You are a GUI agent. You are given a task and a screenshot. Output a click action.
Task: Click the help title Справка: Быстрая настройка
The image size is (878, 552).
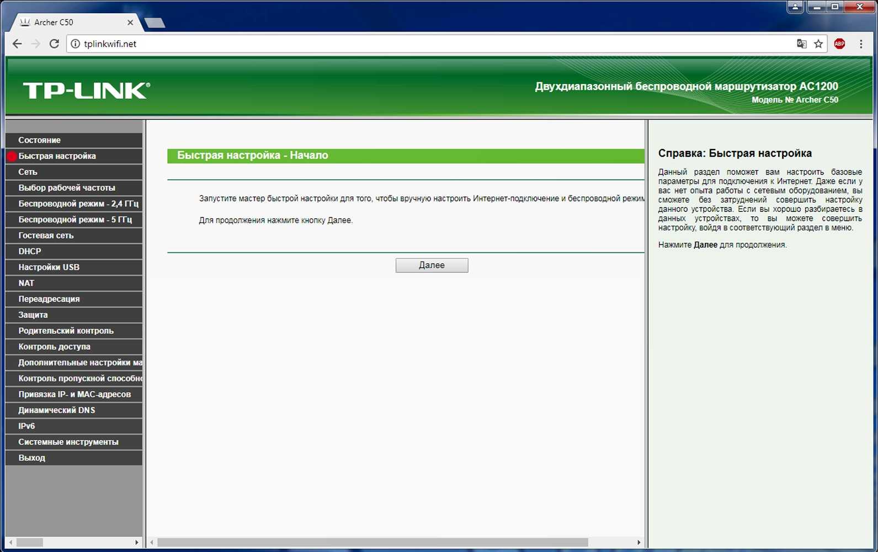pos(735,153)
